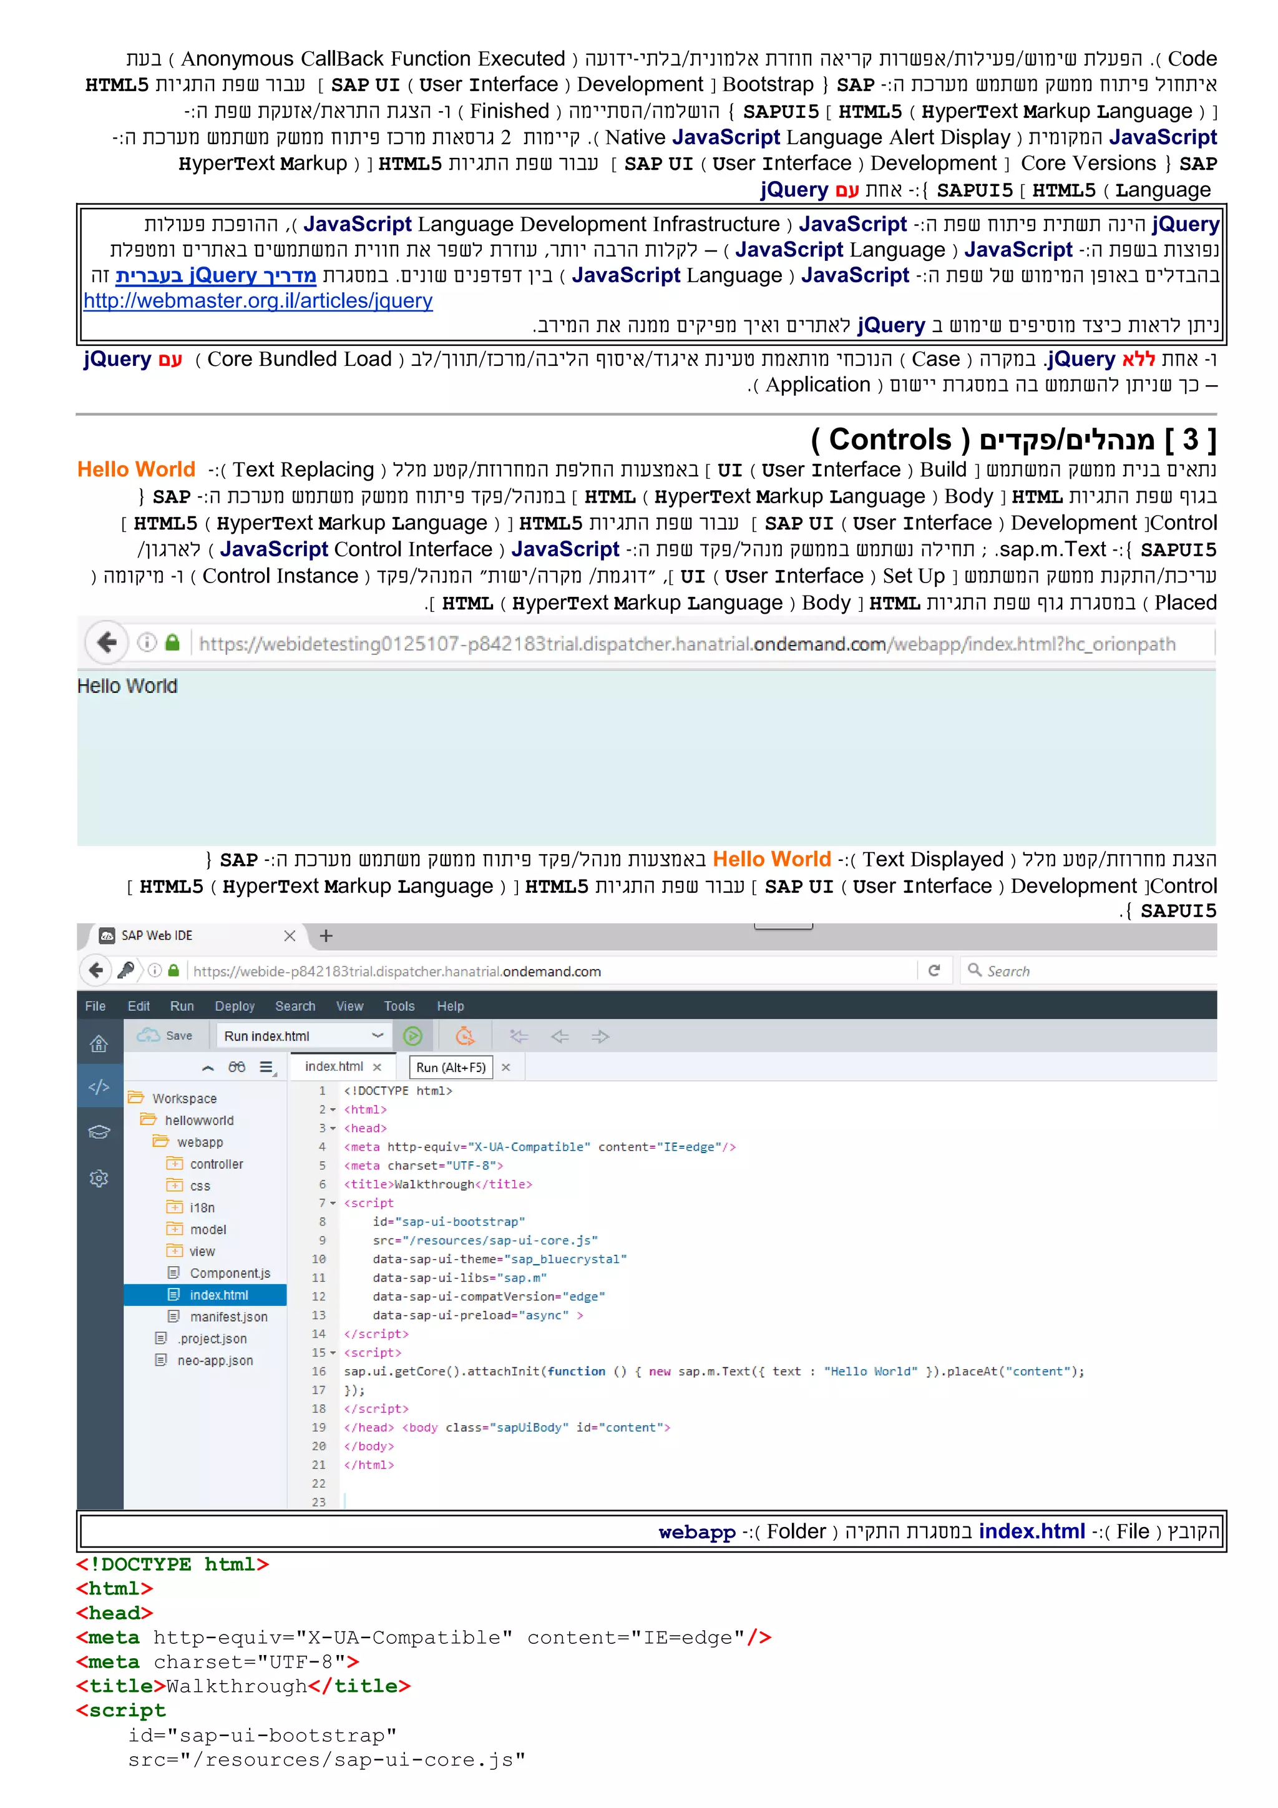
Task: Close the SAP Web IDE browser tab
Action: [290, 935]
